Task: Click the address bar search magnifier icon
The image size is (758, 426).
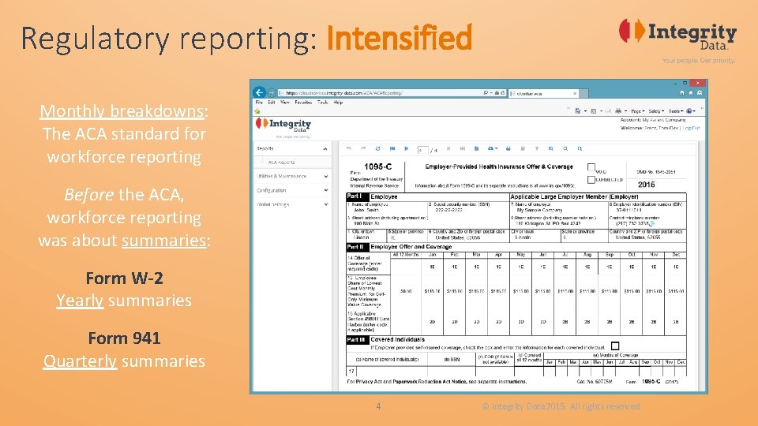Action: coord(486,93)
